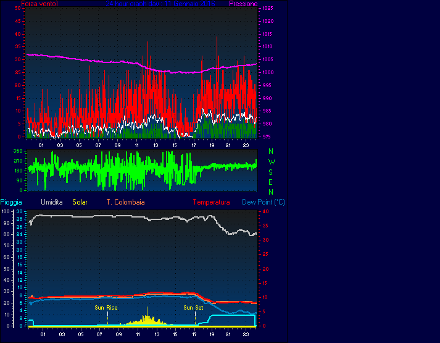Click the '180' wind direction axis value
Viewport: 440px width, 343px height.
[x=18, y=171]
